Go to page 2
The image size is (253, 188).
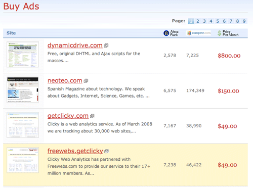point(198,21)
